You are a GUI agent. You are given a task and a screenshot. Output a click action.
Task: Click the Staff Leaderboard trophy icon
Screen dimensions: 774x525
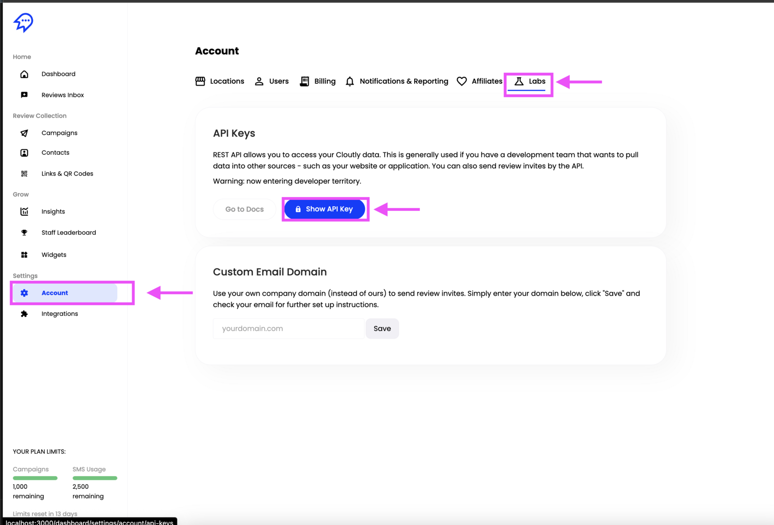click(x=24, y=233)
